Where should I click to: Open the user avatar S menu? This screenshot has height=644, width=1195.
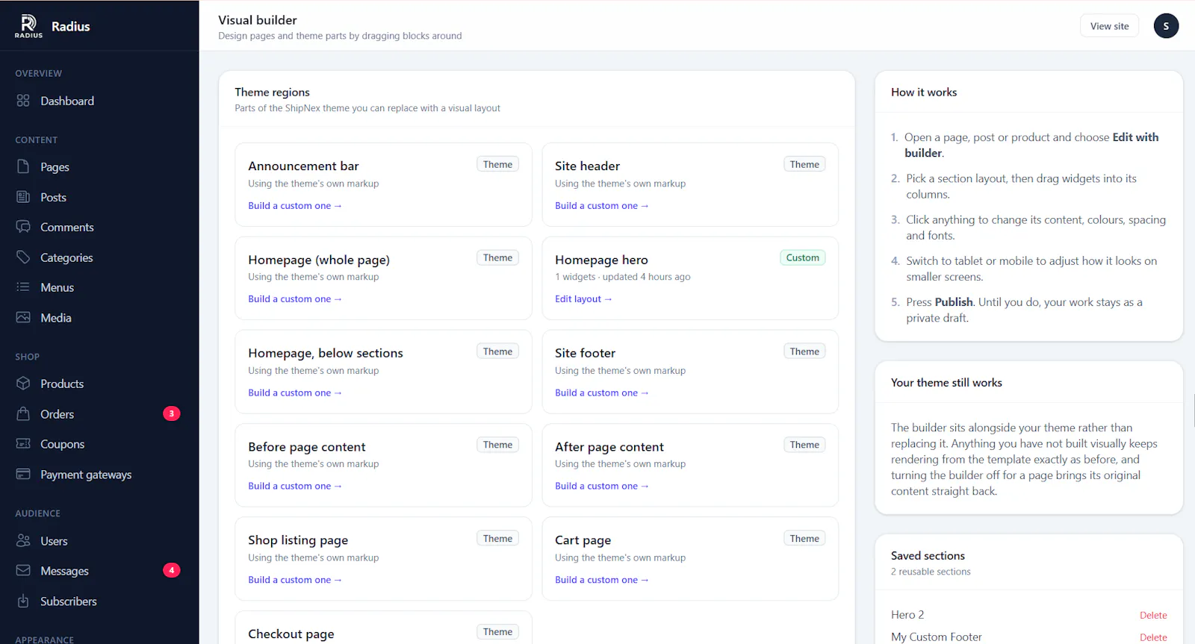coord(1166,26)
